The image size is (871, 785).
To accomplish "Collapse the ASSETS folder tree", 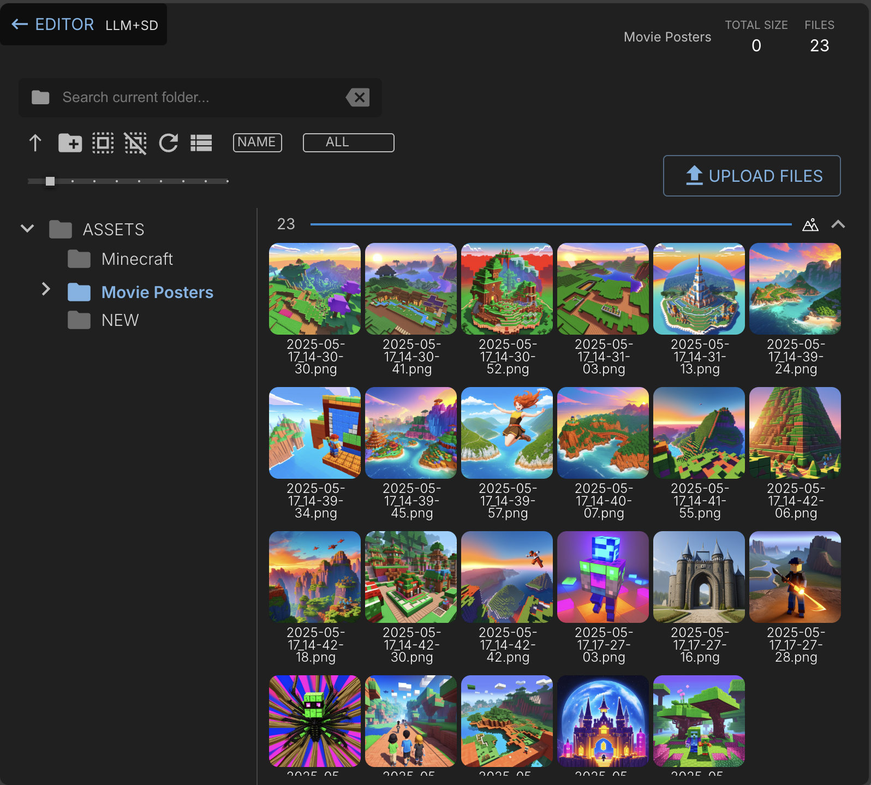I will pos(27,228).
